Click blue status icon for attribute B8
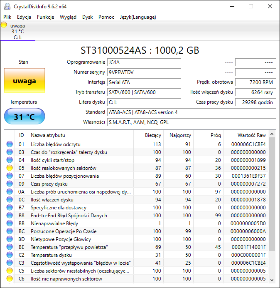This screenshot has width=280, height=288. pyautogui.click(x=10, y=215)
